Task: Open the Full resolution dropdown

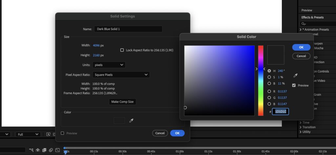Action: click(x=28, y=134)
